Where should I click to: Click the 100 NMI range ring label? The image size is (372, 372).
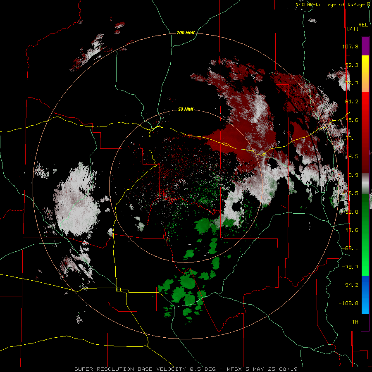click(x=186, y=33)
